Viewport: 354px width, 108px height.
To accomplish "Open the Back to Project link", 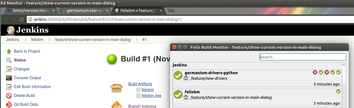I will [x=27, y=51].
